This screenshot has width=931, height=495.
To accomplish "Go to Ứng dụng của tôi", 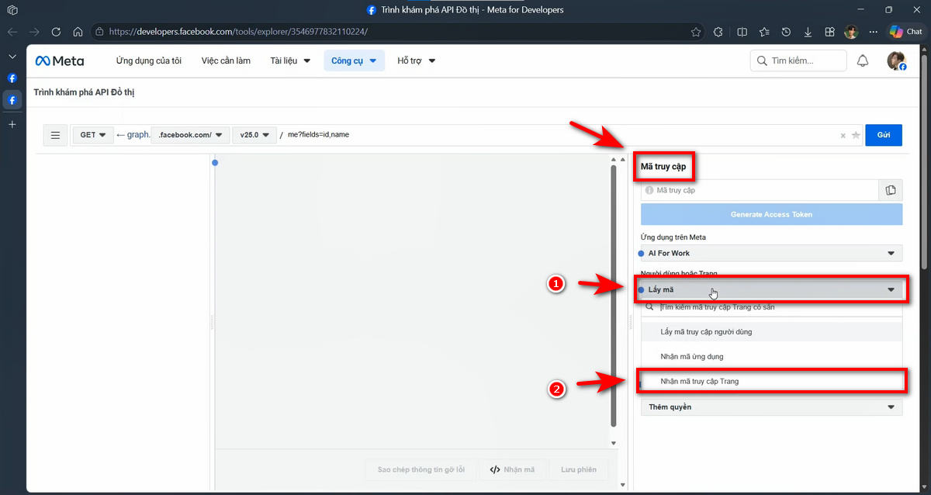I will [x=149, y=61].
